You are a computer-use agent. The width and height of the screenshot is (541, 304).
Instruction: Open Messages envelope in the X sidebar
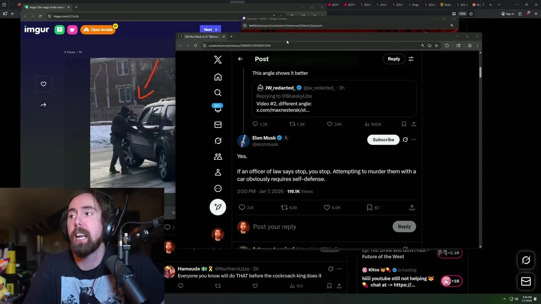(x=218, y=125)
